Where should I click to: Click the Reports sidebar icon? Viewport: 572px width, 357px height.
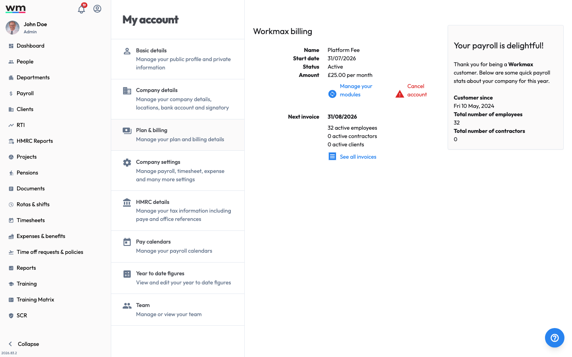(11, 268)
